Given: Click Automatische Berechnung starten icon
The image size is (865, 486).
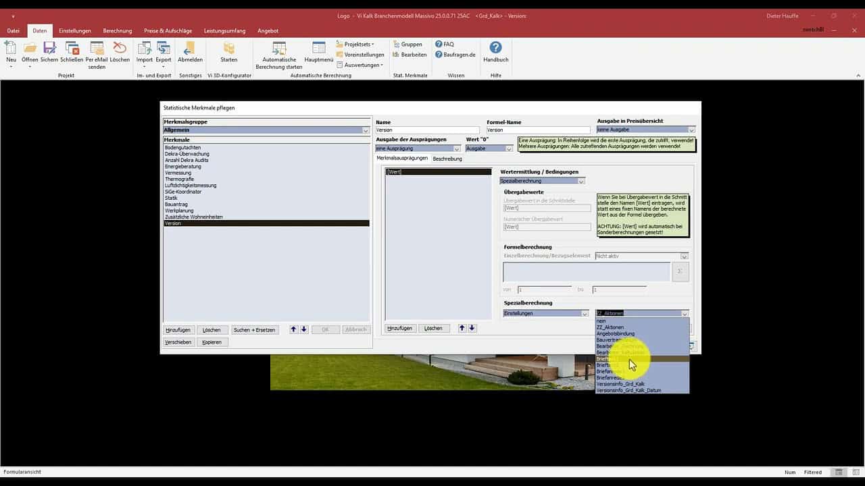Looking at the screenshot, I should click(x=278, y=49).
